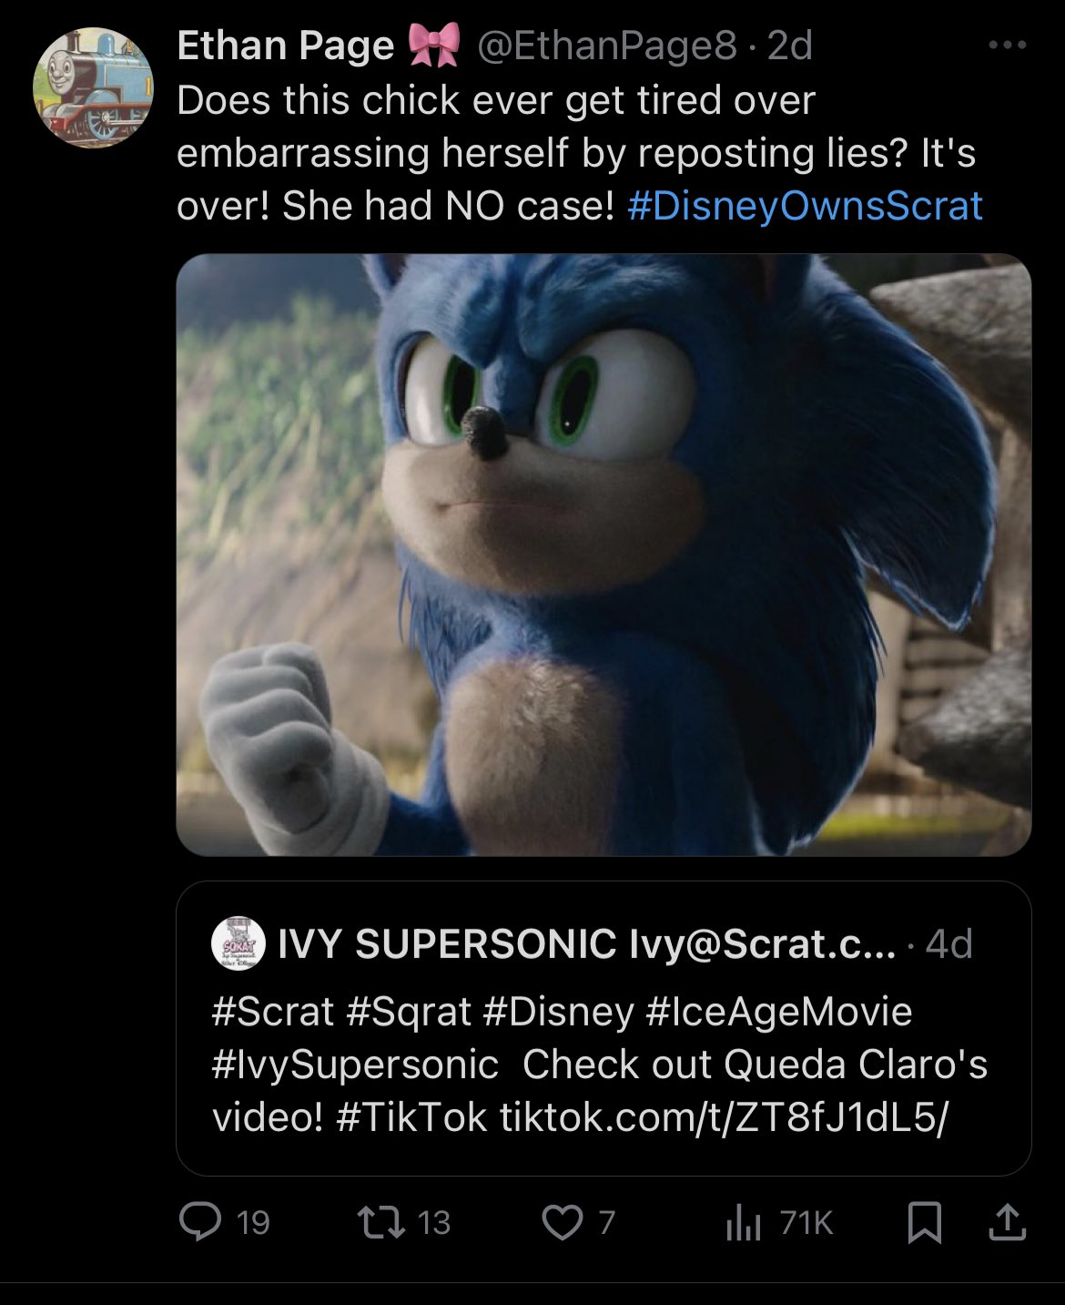Screen dimensions: 1065x1305
Task: Open IVY SUPERSONIC's quoted avatar icon
Action: click(x=238, y=943)
